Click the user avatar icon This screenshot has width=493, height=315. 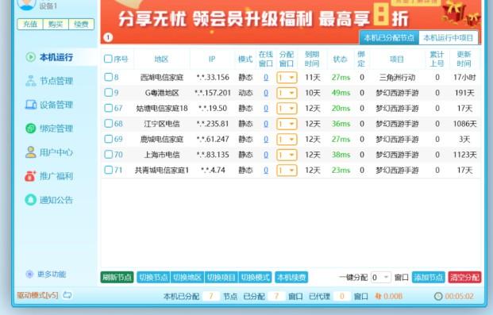tap(26, 4)
